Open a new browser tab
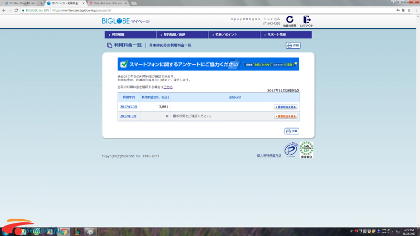The image size is (420, 236). [x=134, y=3]
